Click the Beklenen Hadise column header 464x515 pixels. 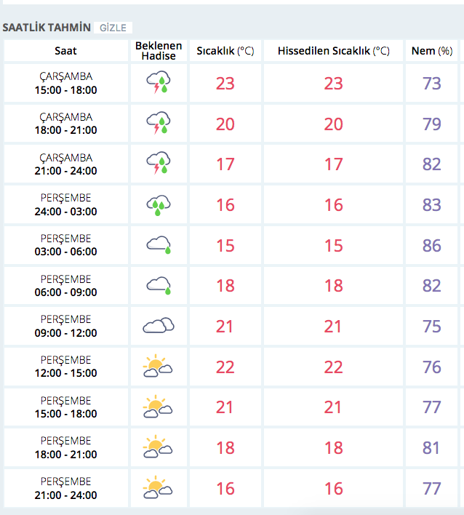pyautogui.click(x=159, y=51)
